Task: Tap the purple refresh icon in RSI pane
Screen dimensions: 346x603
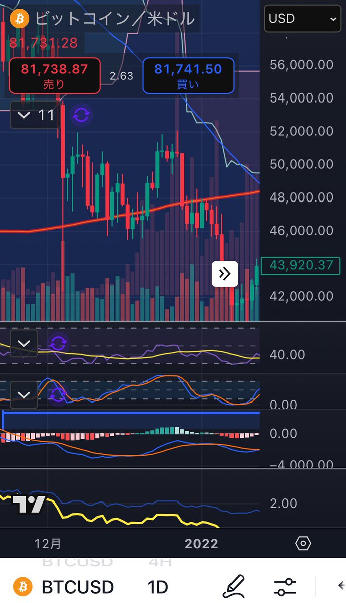Action: (58, 344)
